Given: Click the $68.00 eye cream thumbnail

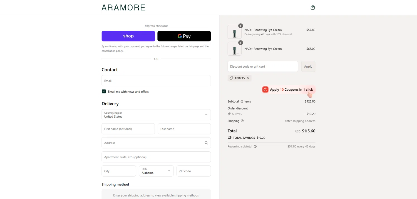Looking at the screenshot, I should coord(235,49).
